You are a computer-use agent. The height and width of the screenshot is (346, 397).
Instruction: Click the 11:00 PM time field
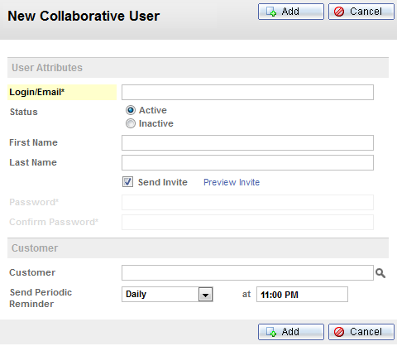(302, 295)
